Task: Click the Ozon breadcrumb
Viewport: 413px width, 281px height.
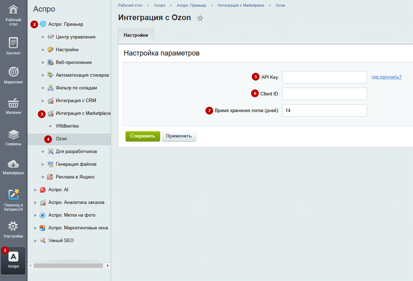Action: coord(280,5)
